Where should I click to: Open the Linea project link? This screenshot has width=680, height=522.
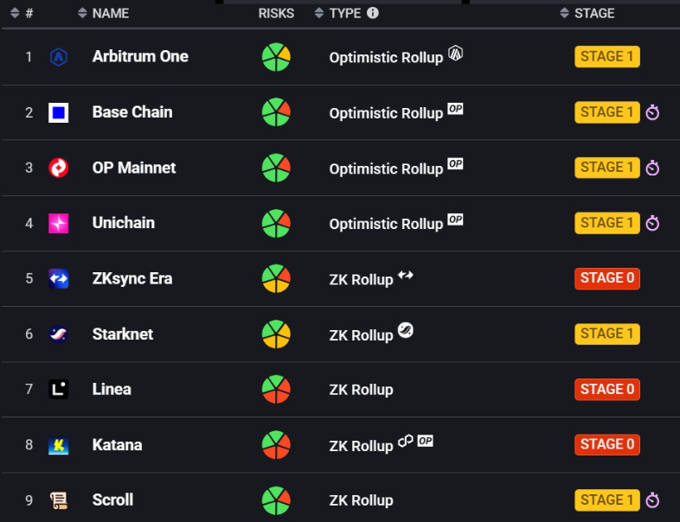point(112,389)
